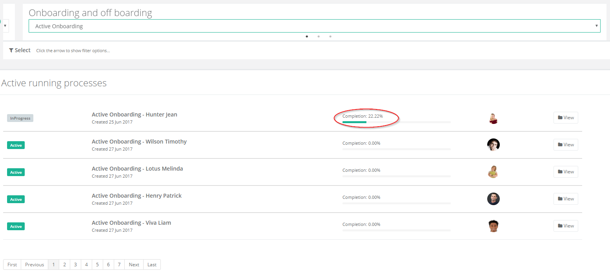Click the Active badge for Wilson Timothy

click(16, 145)
